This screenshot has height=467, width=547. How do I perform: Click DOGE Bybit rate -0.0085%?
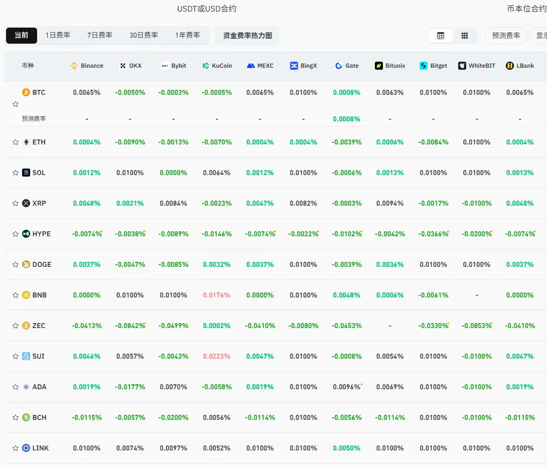173,264
